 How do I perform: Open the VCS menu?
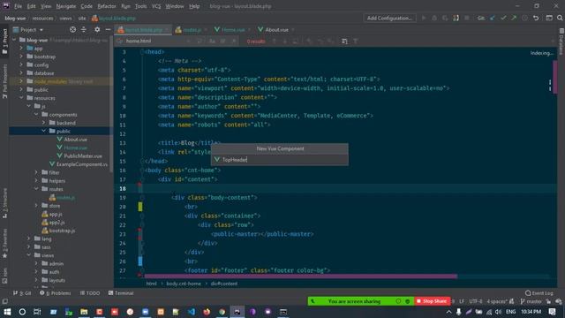coord(156,6)
